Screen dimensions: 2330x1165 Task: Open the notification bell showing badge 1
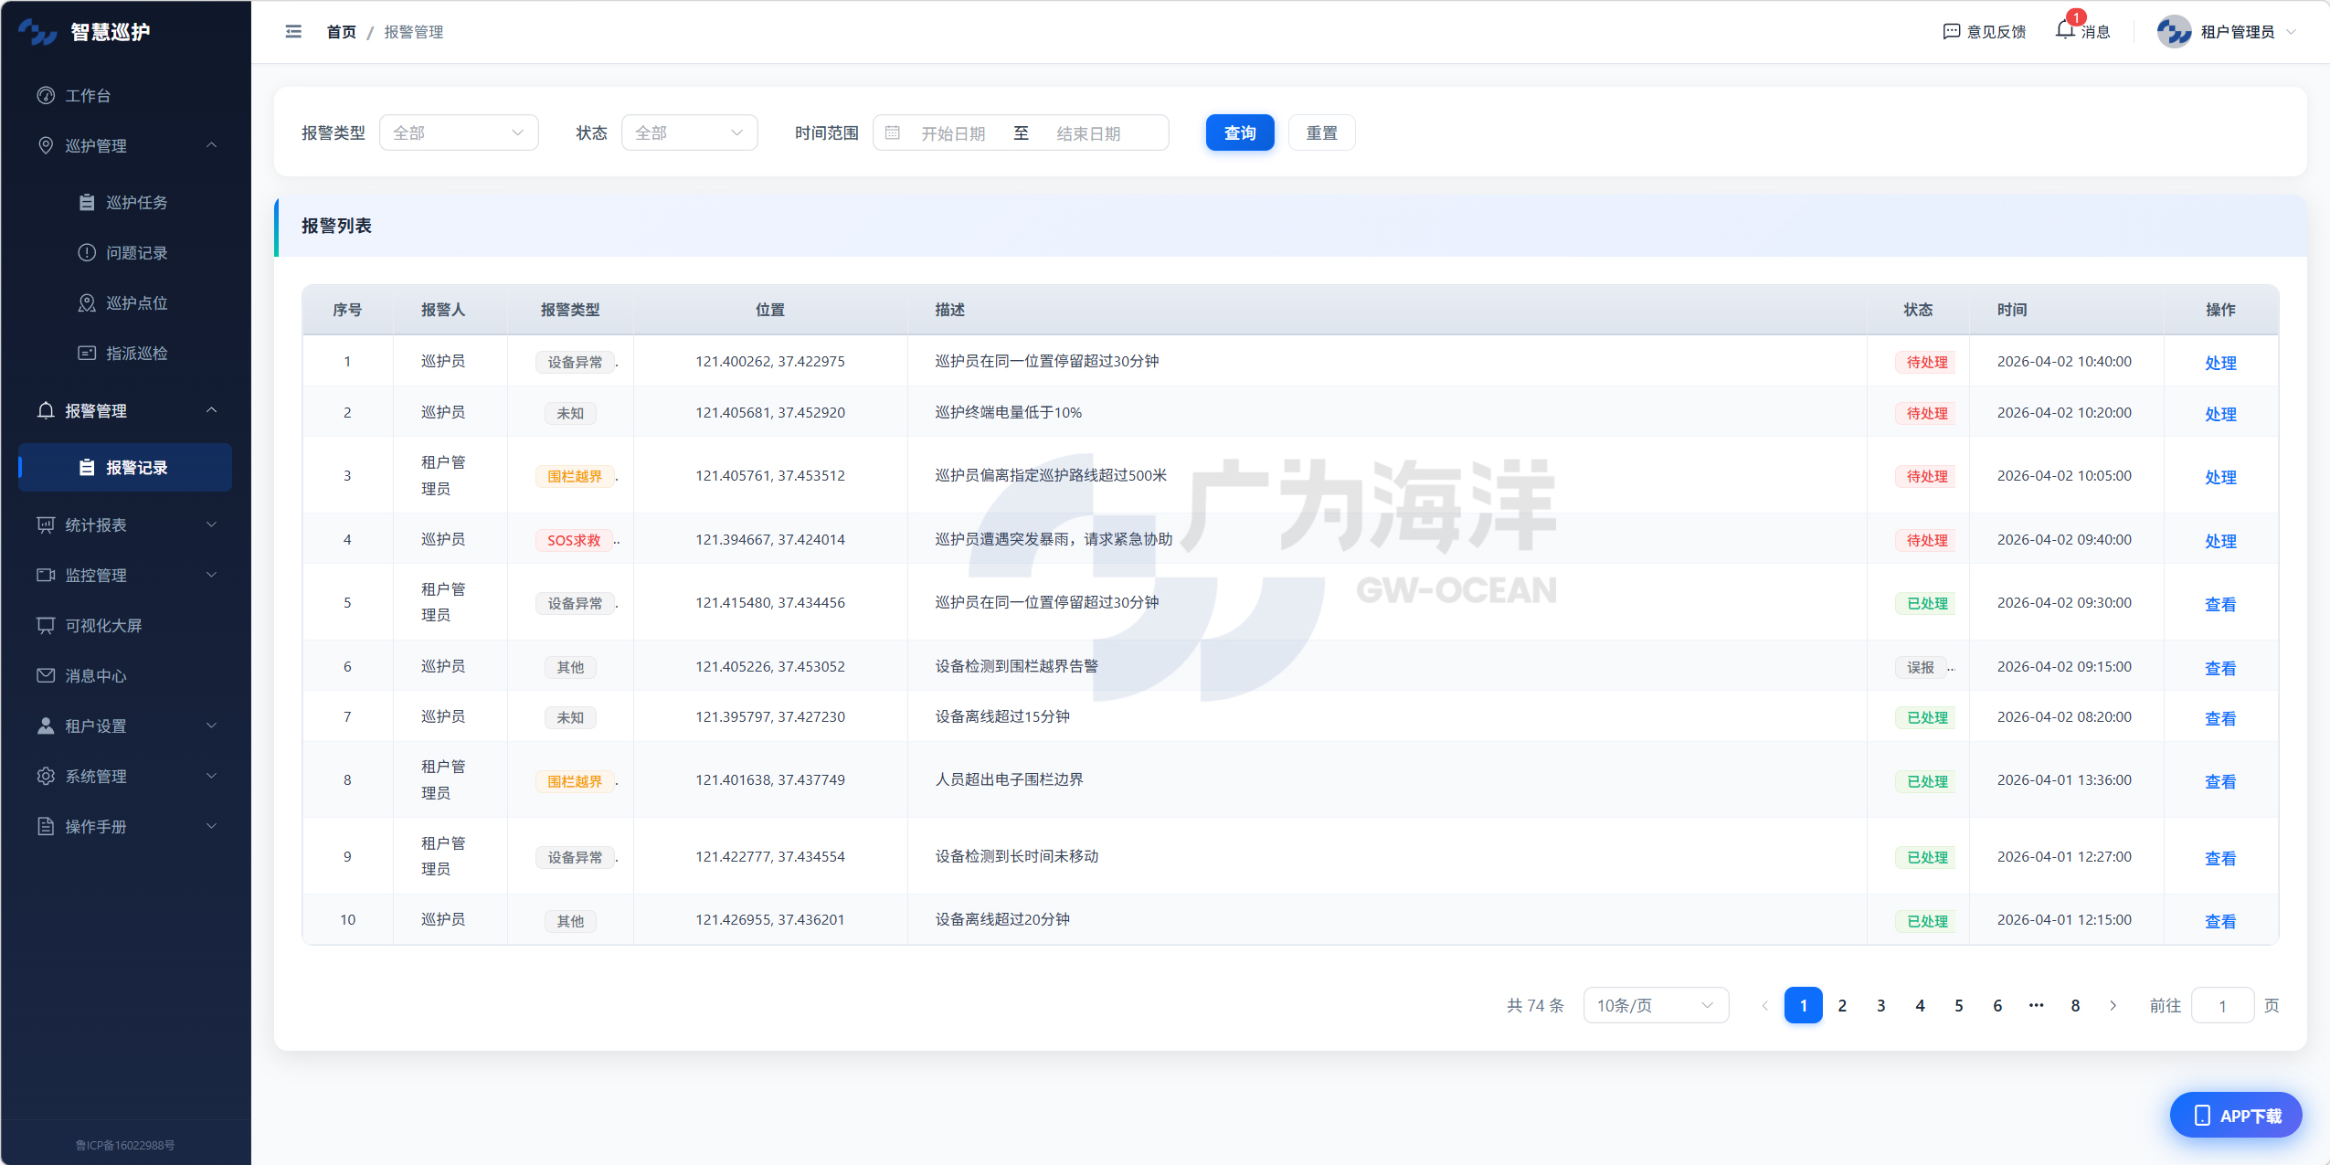[x=2065, y=30]
